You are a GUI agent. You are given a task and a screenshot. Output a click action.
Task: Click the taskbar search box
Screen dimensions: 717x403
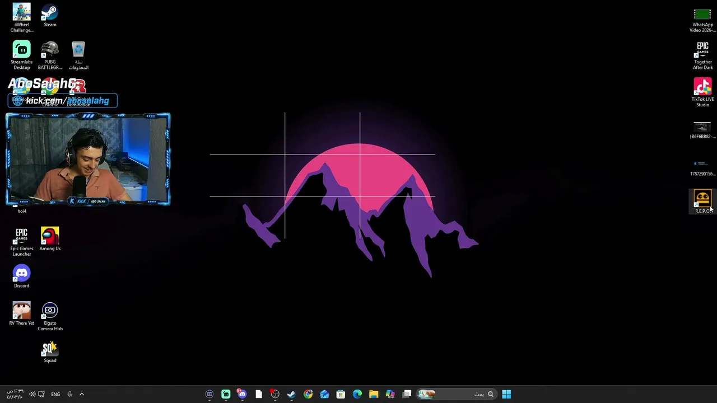pos(457,394)
